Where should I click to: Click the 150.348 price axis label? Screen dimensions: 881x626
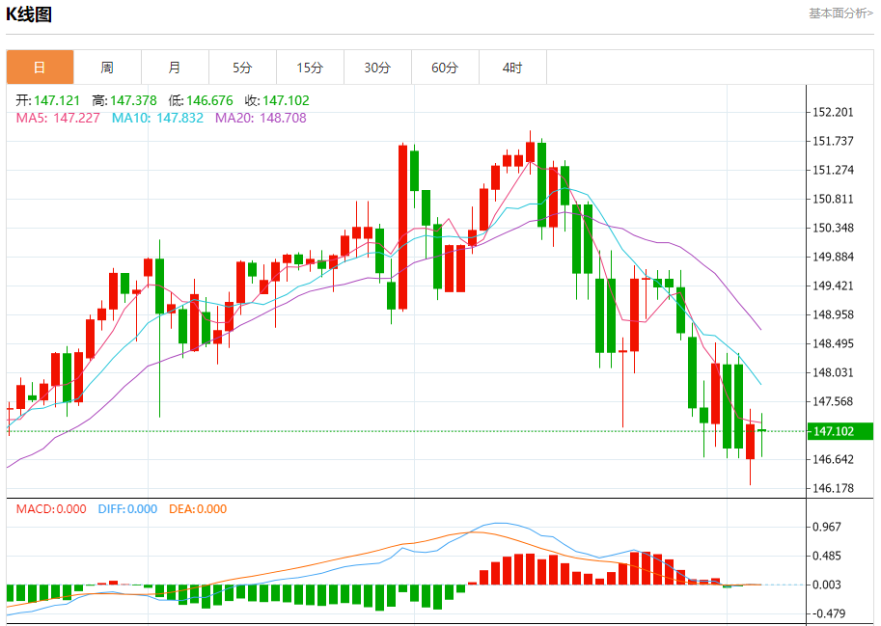click(x=834, y=228)
